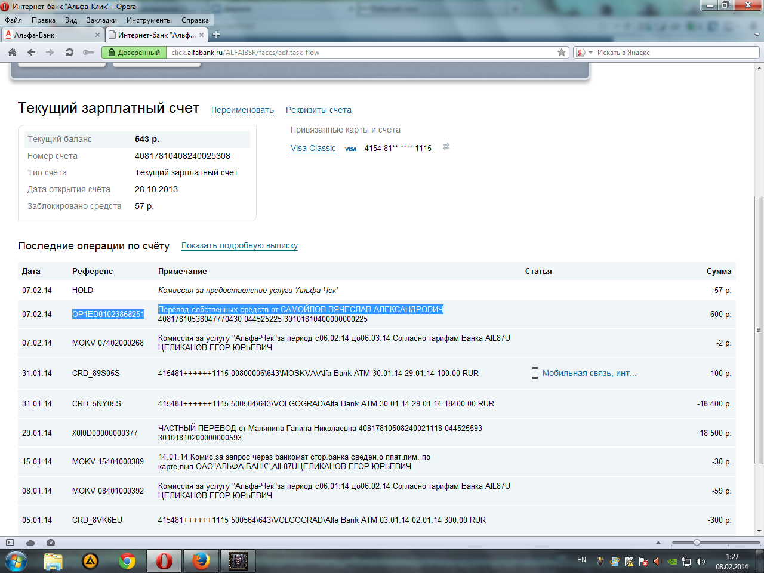Navigate back with the back arrow
This screenshot has height=573, width=764.
pos(32,53)
